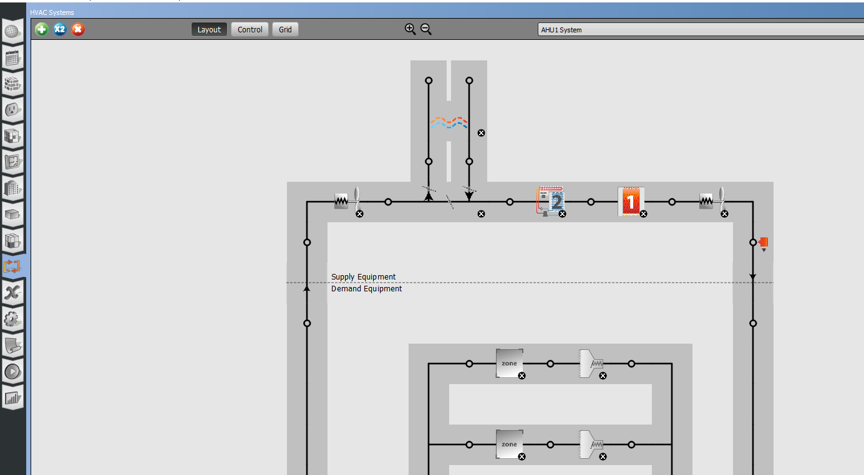Screen dimensions: 864x475
Task: Select the lower zone's air terminal
Action: pyautogui.click(x=591, y=444)
